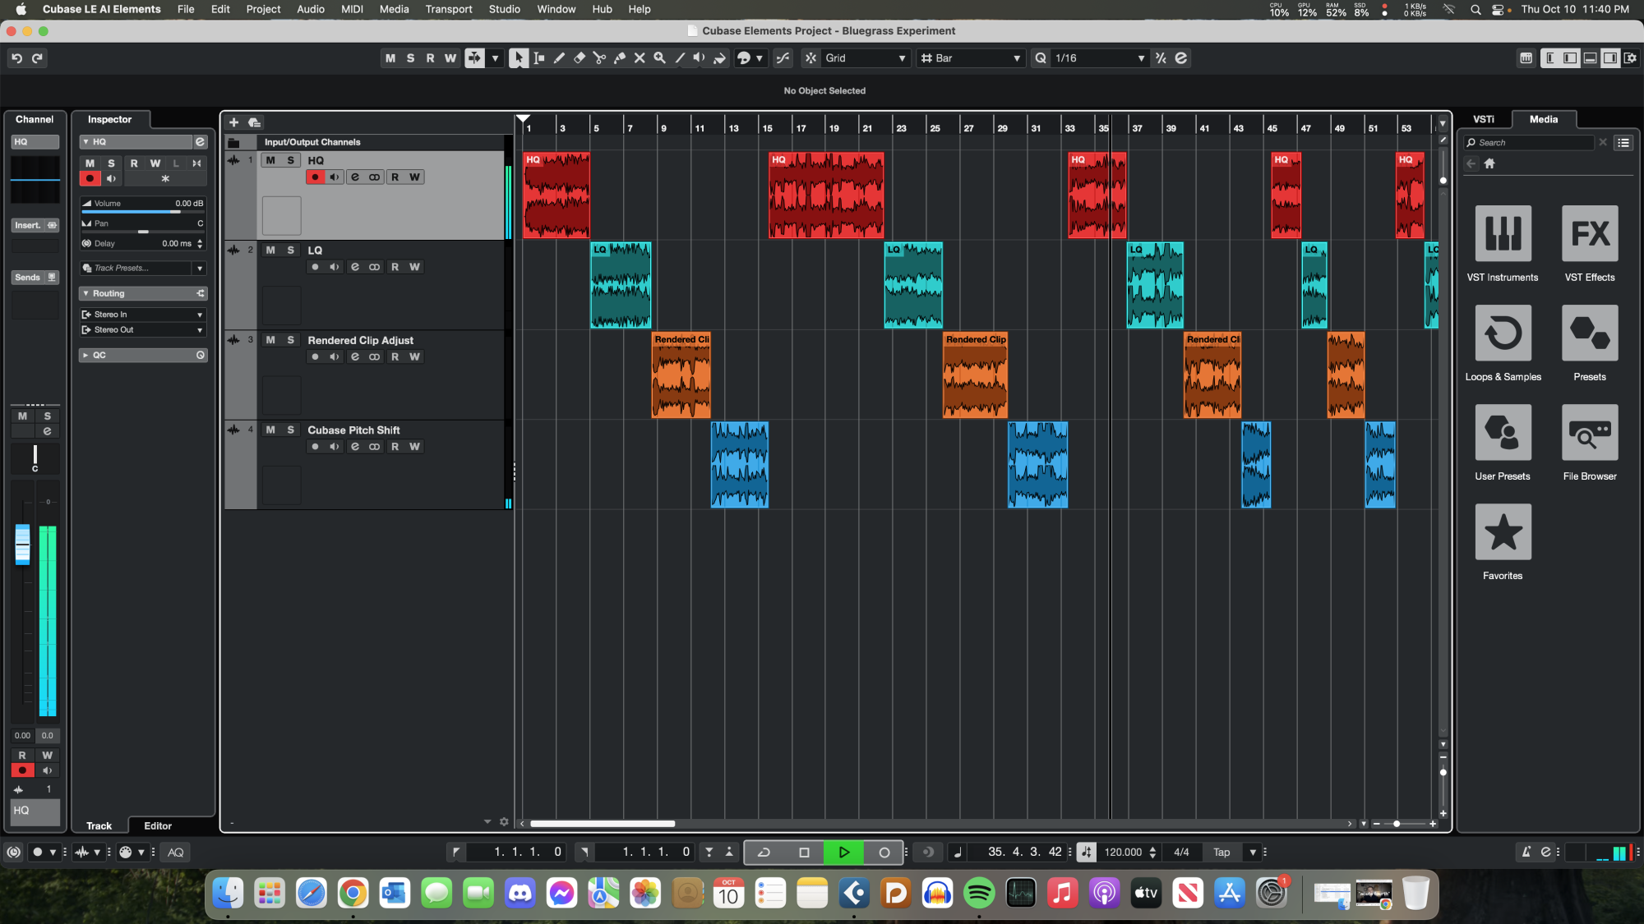Screen dimensions: 1644x924
Task: Solo the Cubase Pitch Shift track
Action: click(290, 430)
